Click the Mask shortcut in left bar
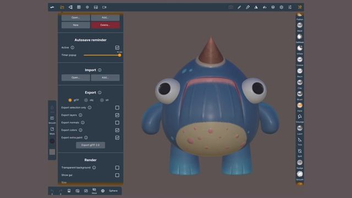Screen dimensions: 352x198 coord(52,131)
